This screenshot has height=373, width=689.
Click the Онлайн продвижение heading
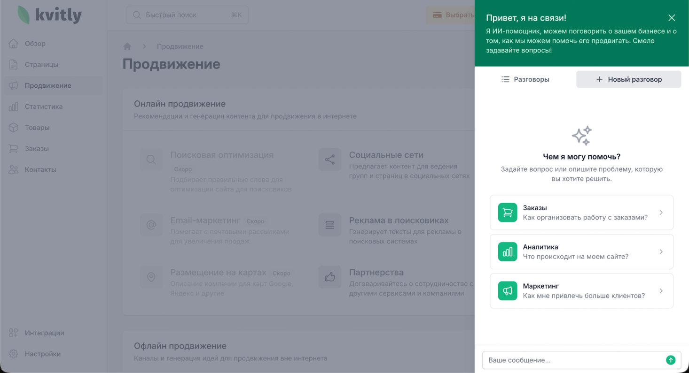pos(180,104)
